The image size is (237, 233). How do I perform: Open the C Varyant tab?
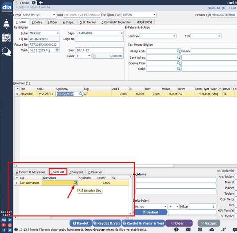click(x=76, y=172)
